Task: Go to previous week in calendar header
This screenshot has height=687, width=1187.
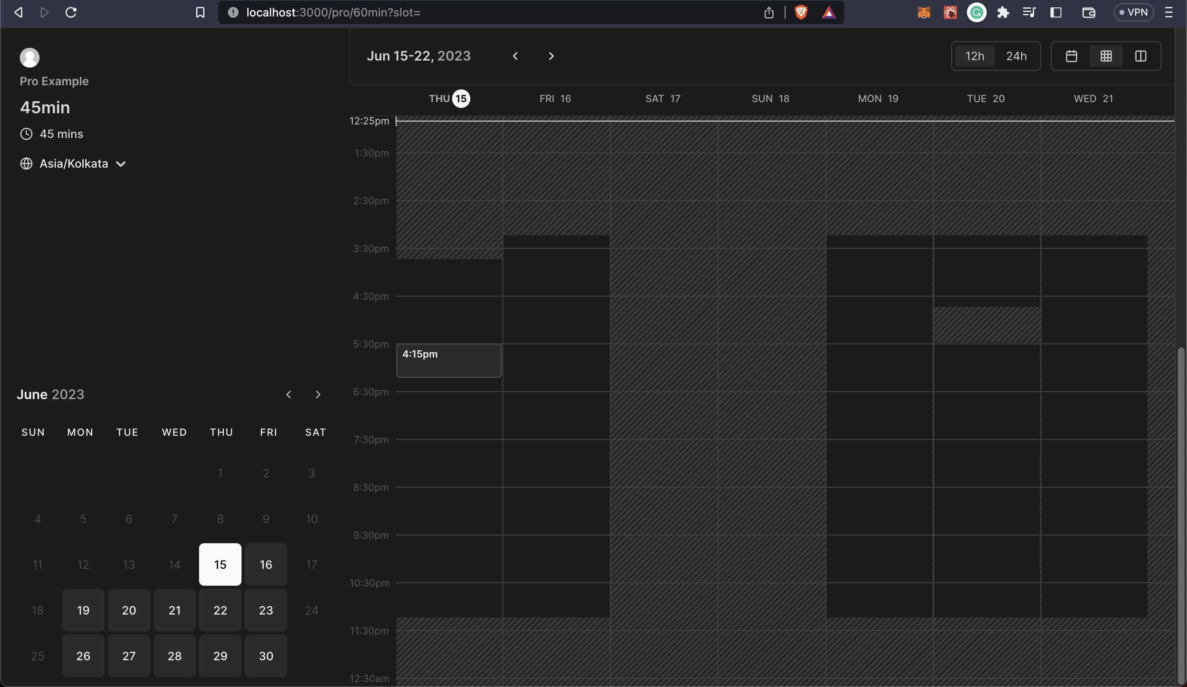Action: [515, 56]
